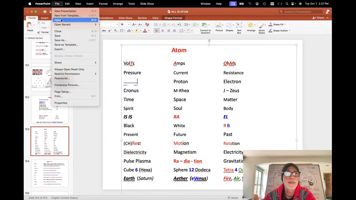
Task: Collapse ribbon with chevron near Share
Action: pyautogui.click(x=327, y=18)
